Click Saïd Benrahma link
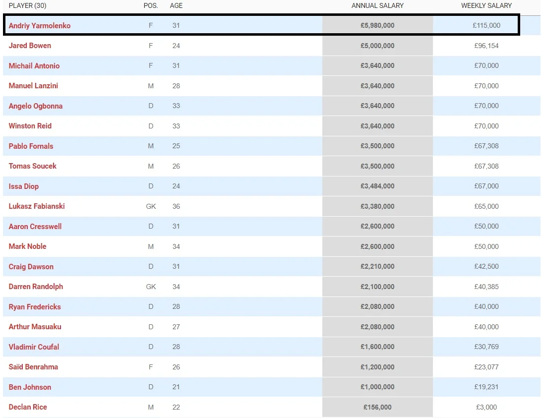Viewport: 542px width, 418px height. 33,367
